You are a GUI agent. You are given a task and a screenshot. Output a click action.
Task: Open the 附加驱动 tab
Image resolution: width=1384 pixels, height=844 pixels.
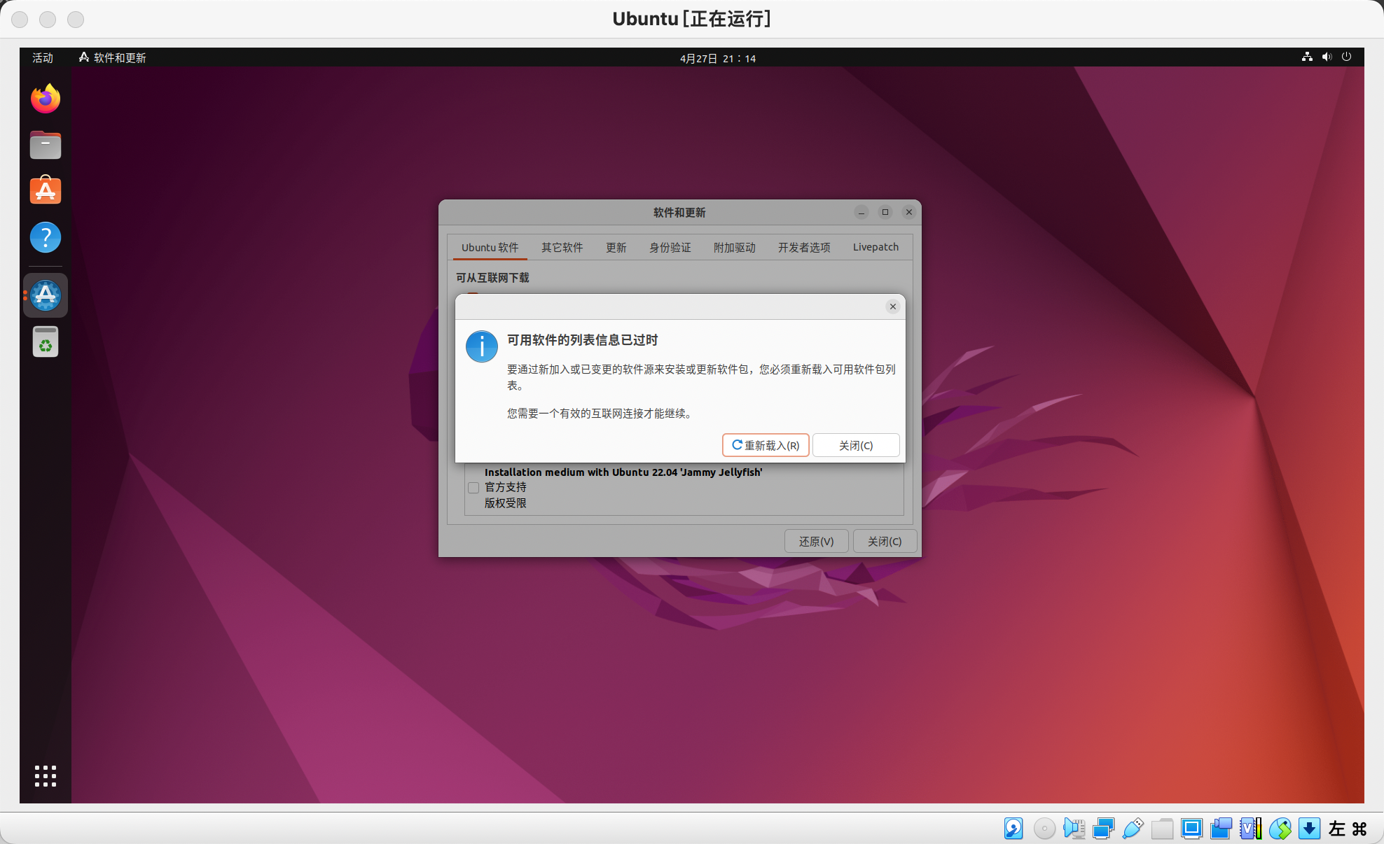pyautogui.click(x=735, y=248)
